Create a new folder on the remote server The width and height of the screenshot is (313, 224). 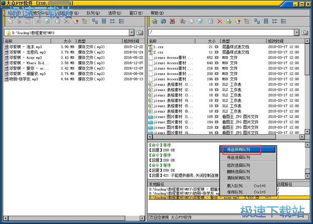(238, 21)
